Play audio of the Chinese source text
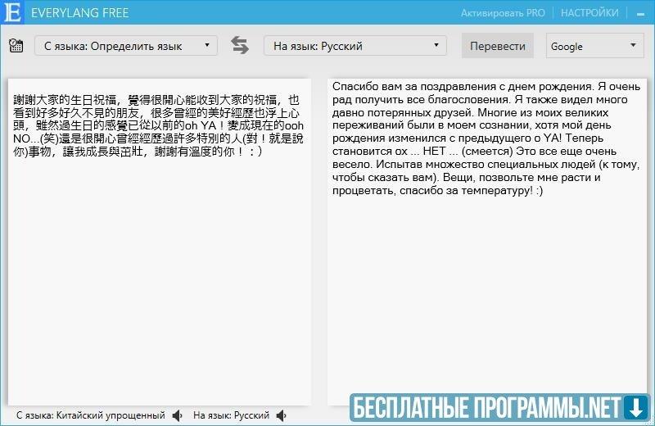 point(178,415)
